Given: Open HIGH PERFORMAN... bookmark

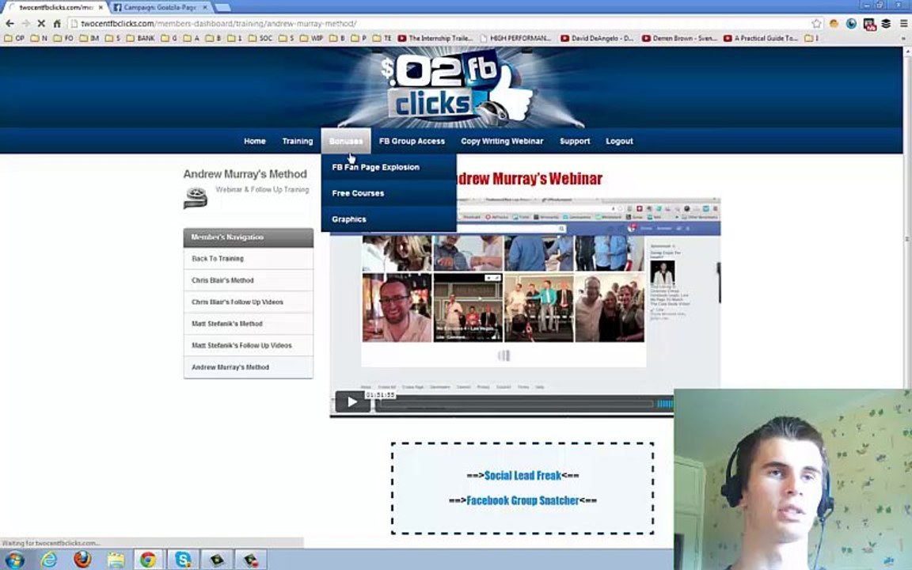Looking at the screenshot, I should pos(515,38).
